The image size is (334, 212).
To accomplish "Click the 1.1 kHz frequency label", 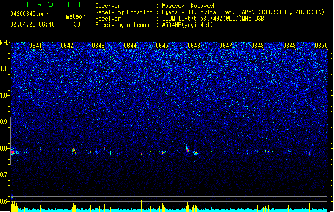I will tap(4, 69).
